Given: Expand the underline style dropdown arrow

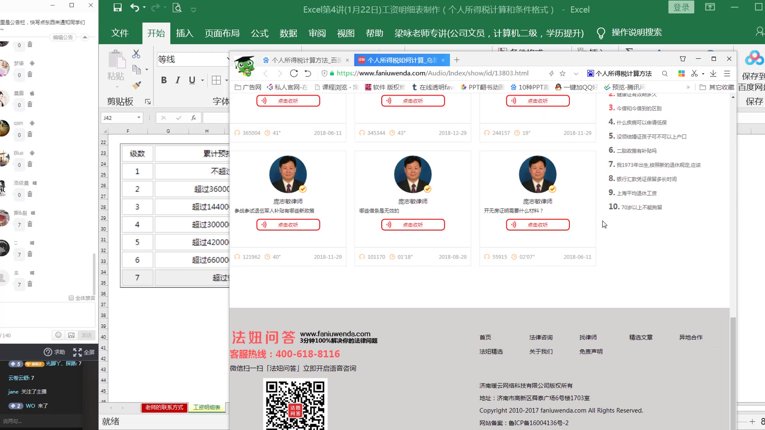Looking at the screenshot, I should pos(202,80).
